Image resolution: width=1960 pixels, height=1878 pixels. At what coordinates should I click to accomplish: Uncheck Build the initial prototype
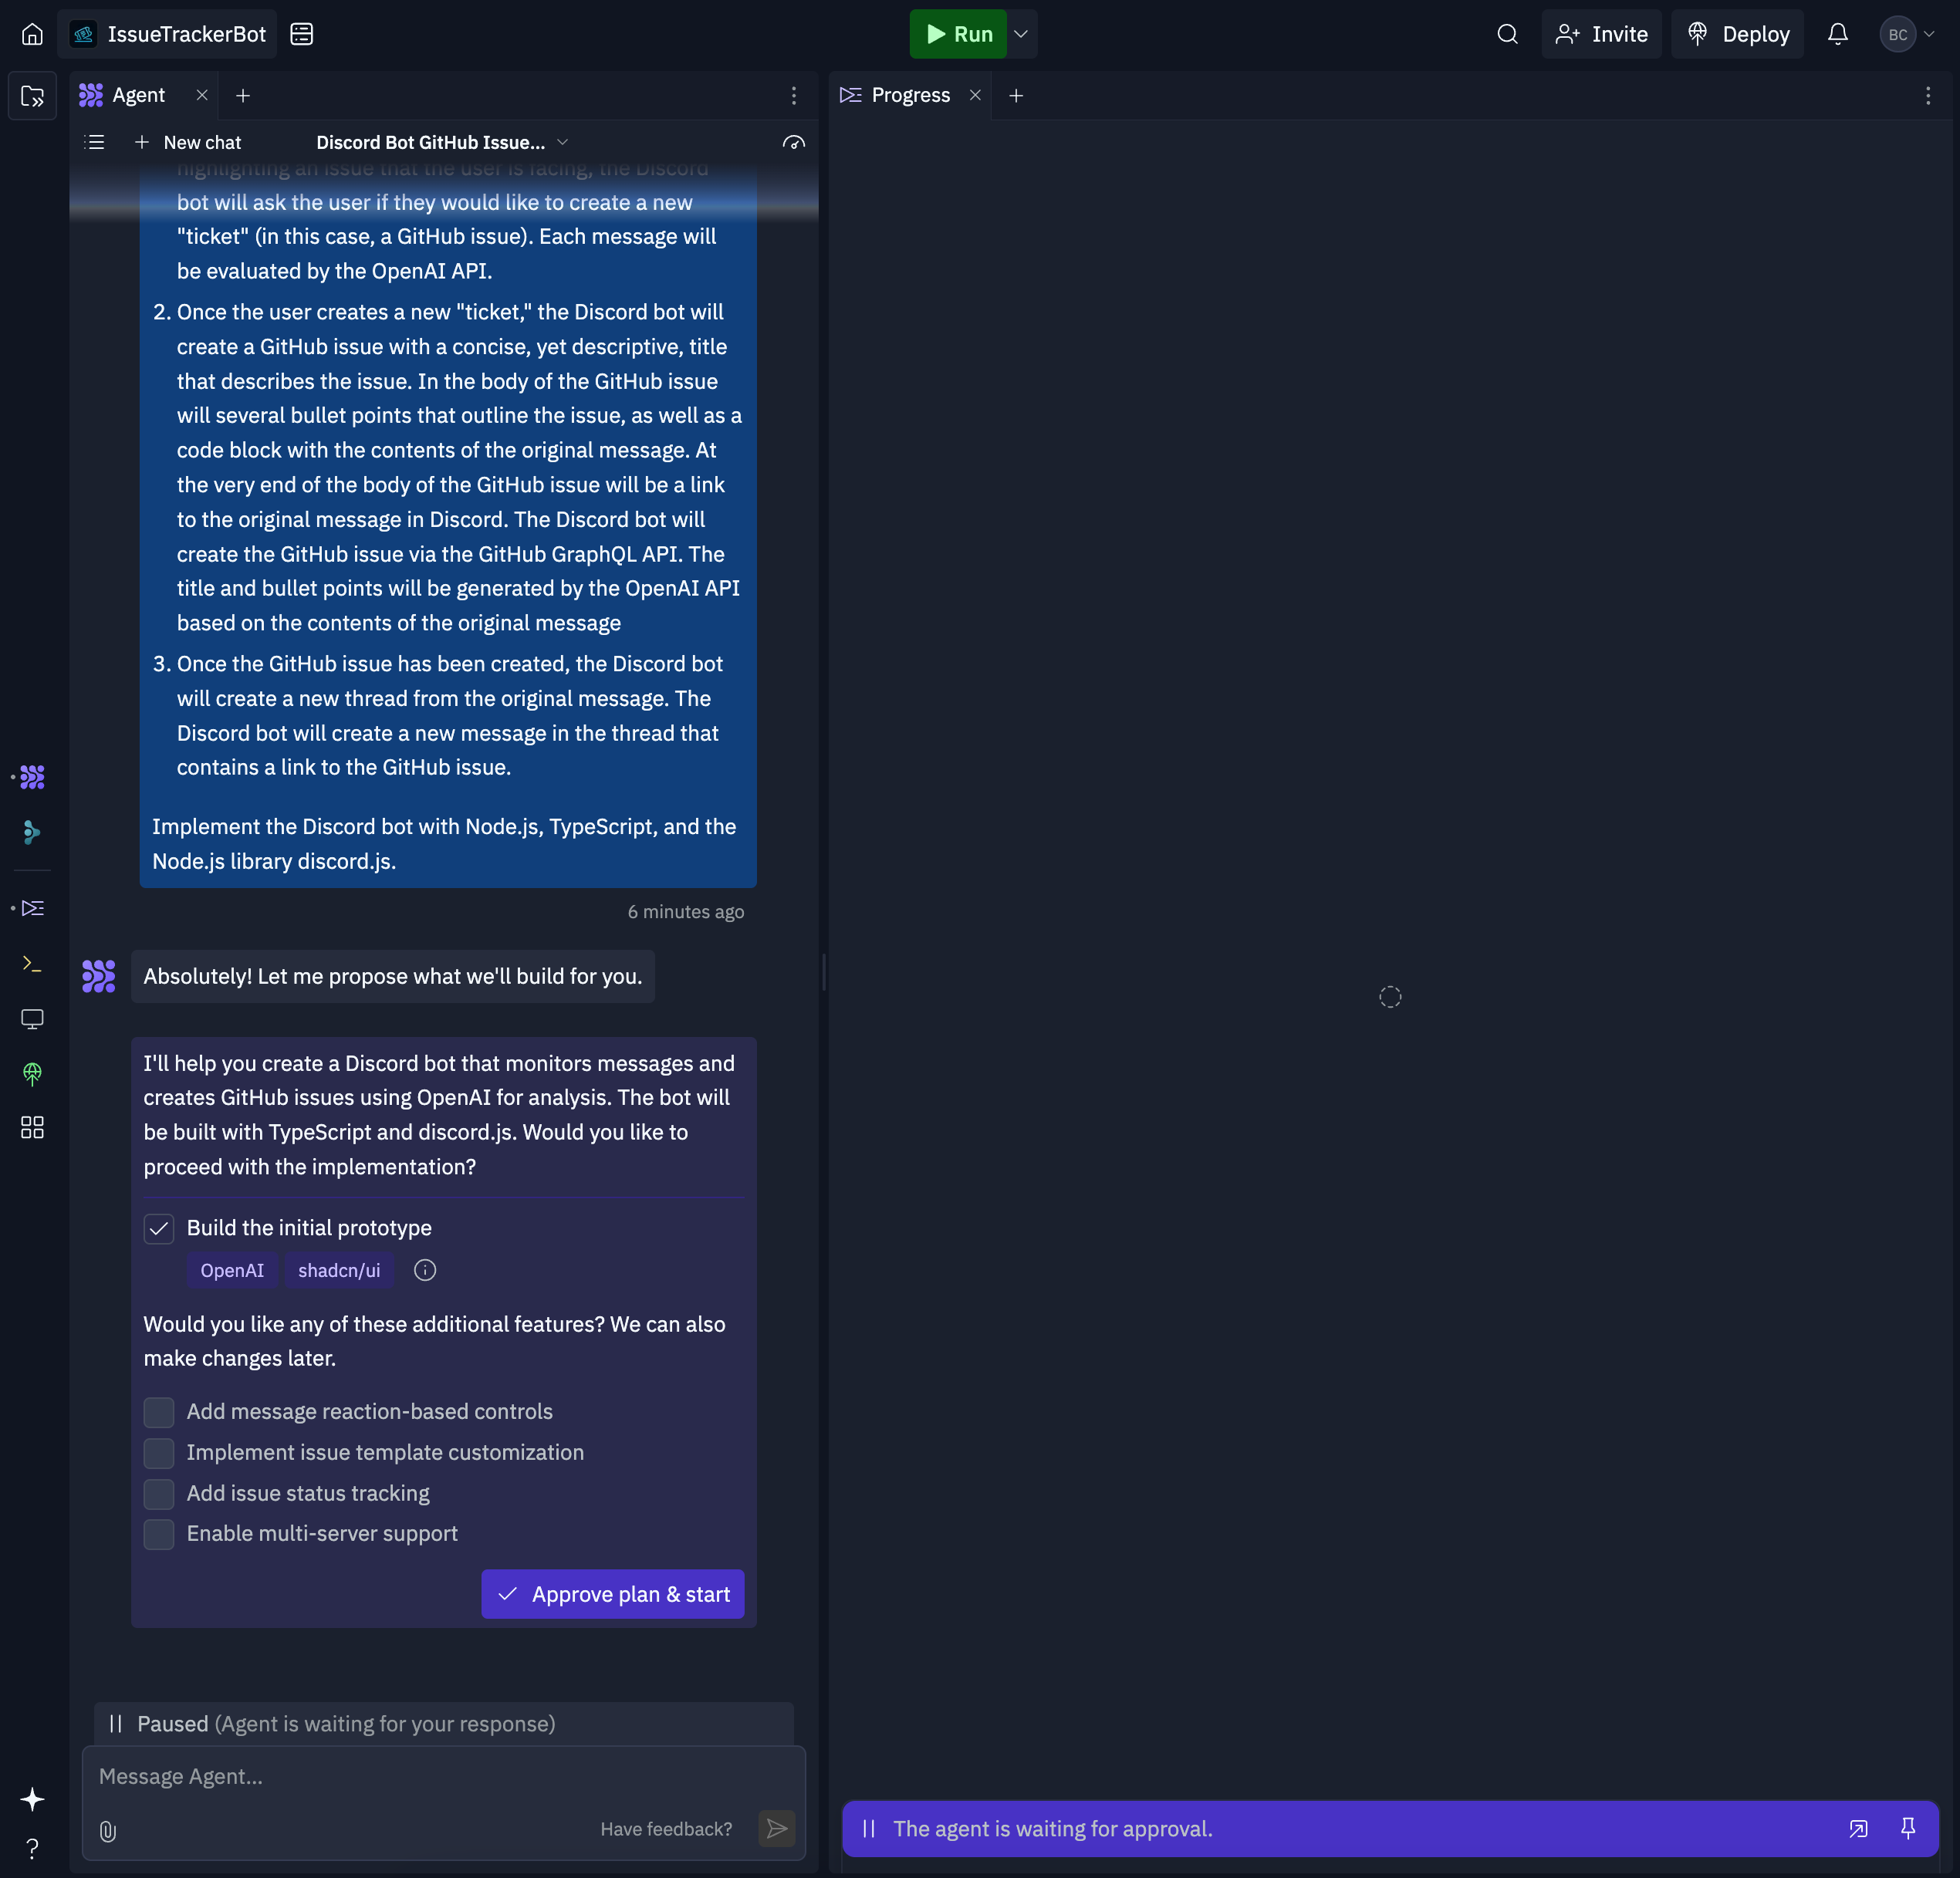coord(159,1228)
